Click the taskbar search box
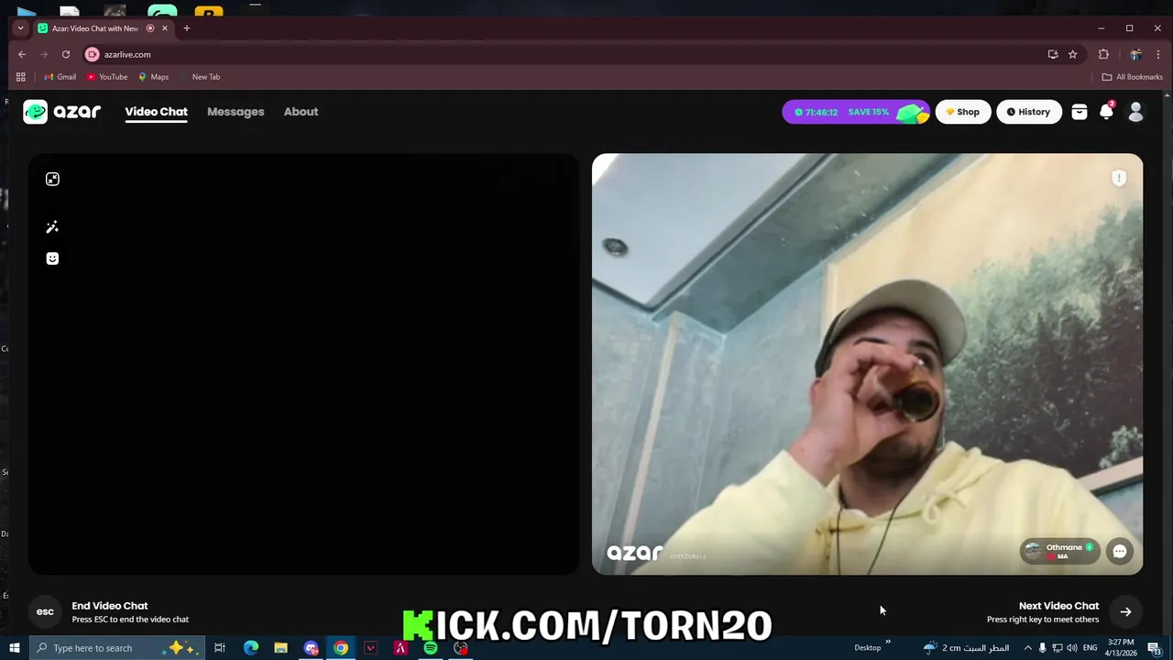The width and height of the screenshot is (1173, 660). 118,648
